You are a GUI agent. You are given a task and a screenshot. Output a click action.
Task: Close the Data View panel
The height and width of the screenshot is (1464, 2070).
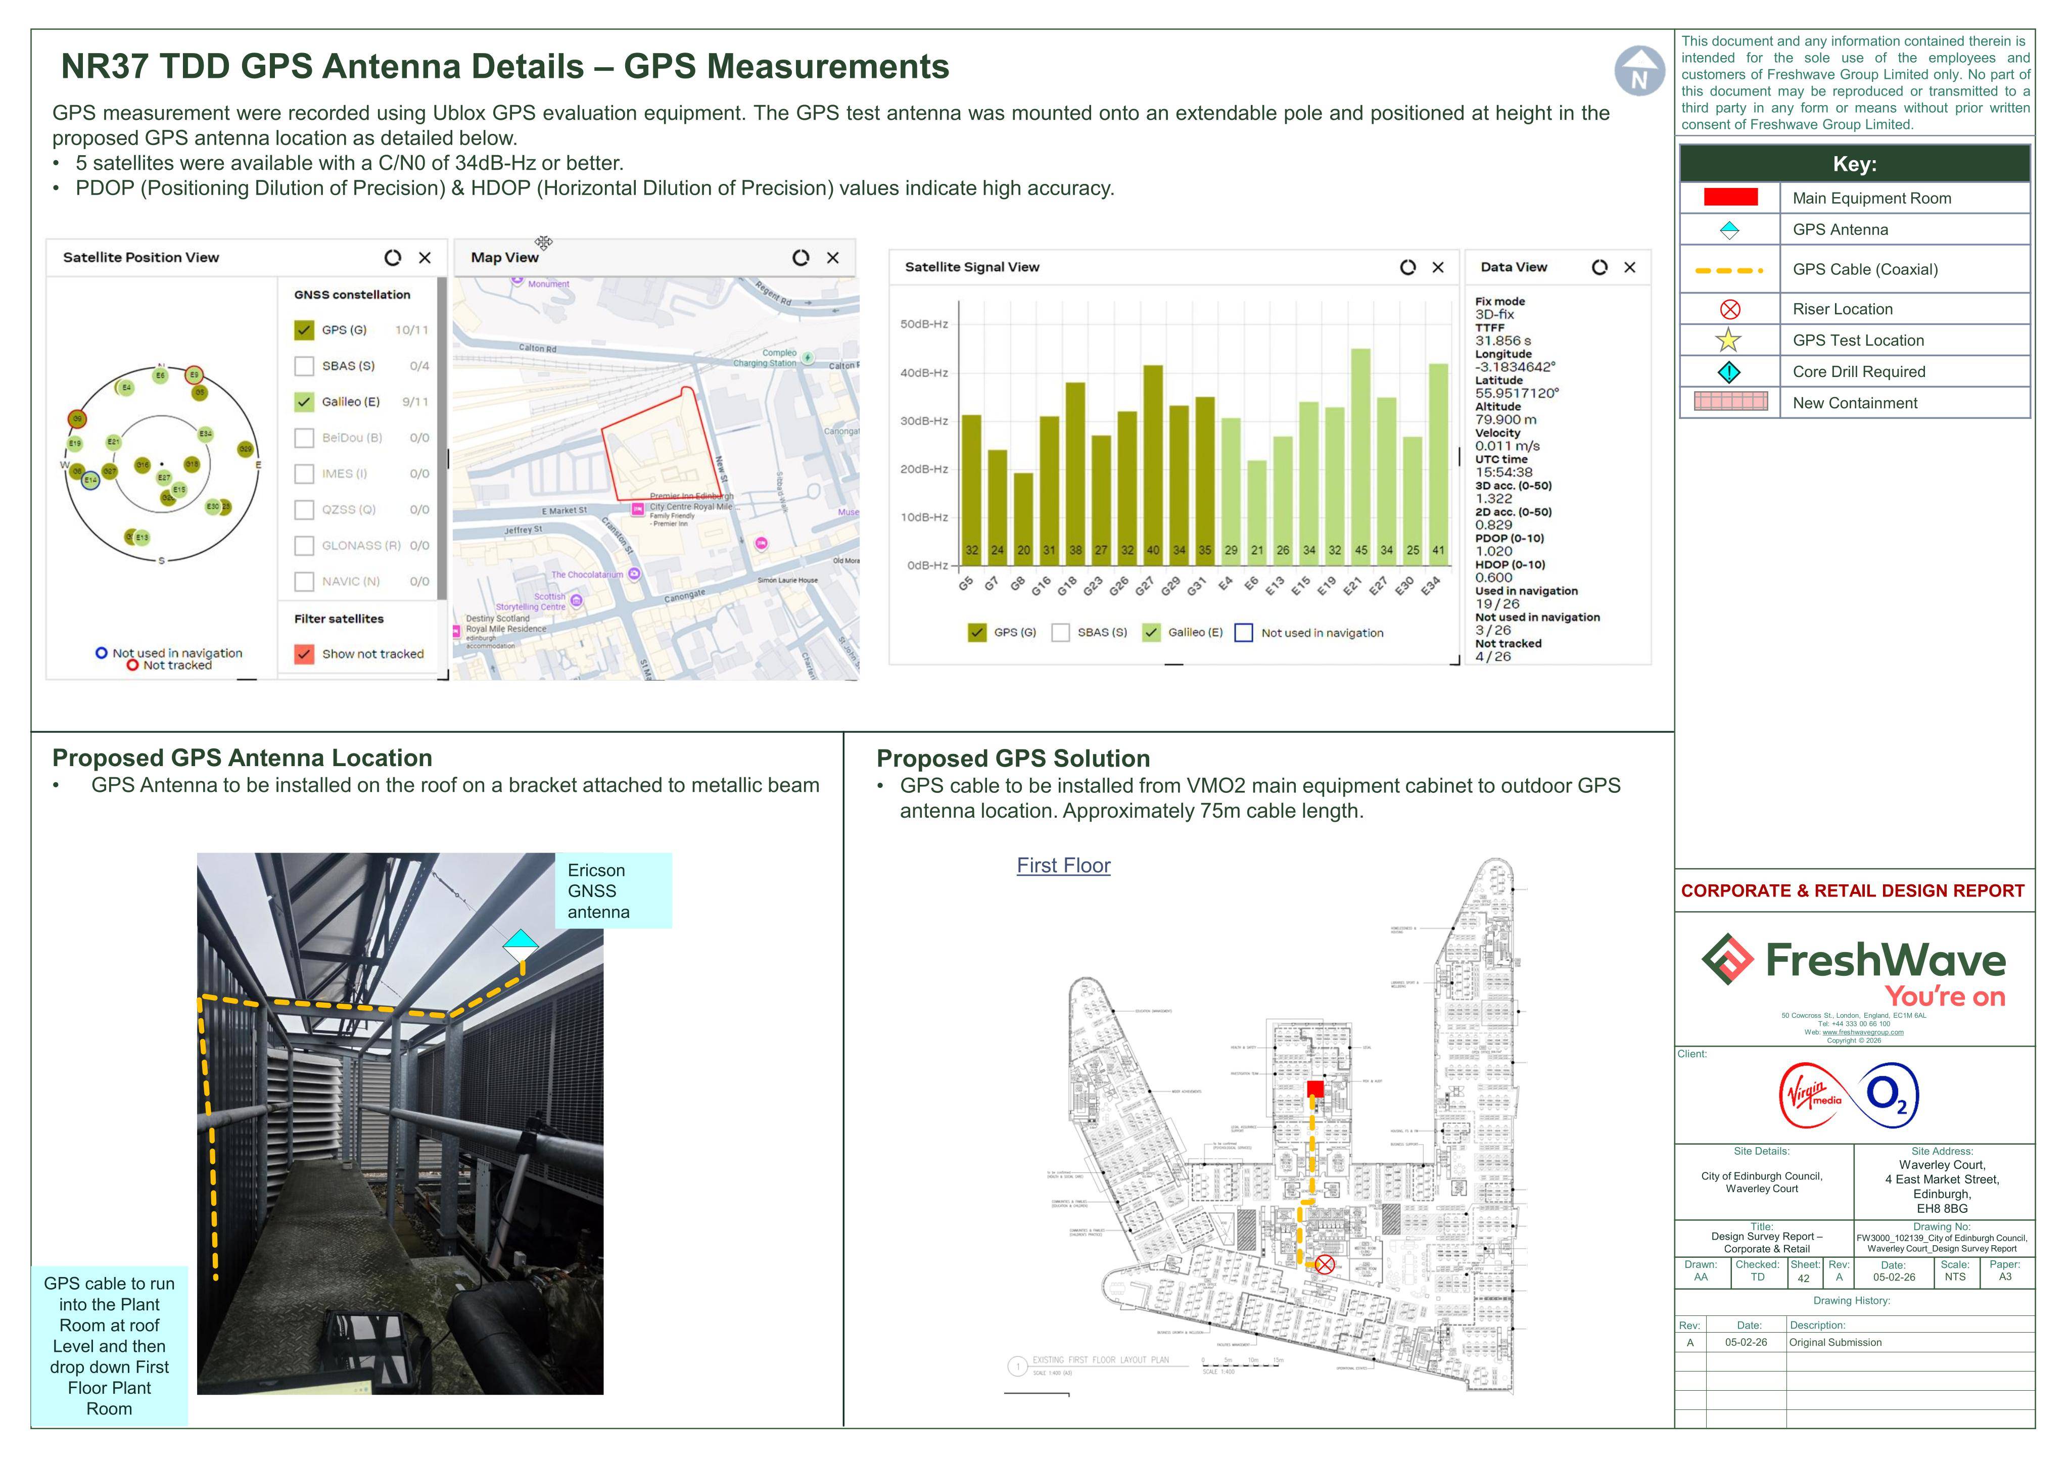[x=1629, y=267]
